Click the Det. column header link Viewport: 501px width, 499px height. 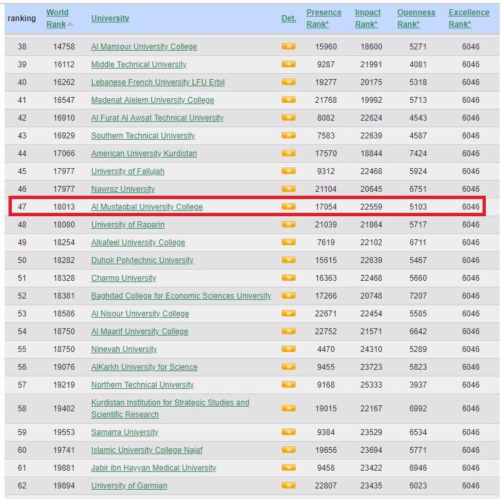288,18
